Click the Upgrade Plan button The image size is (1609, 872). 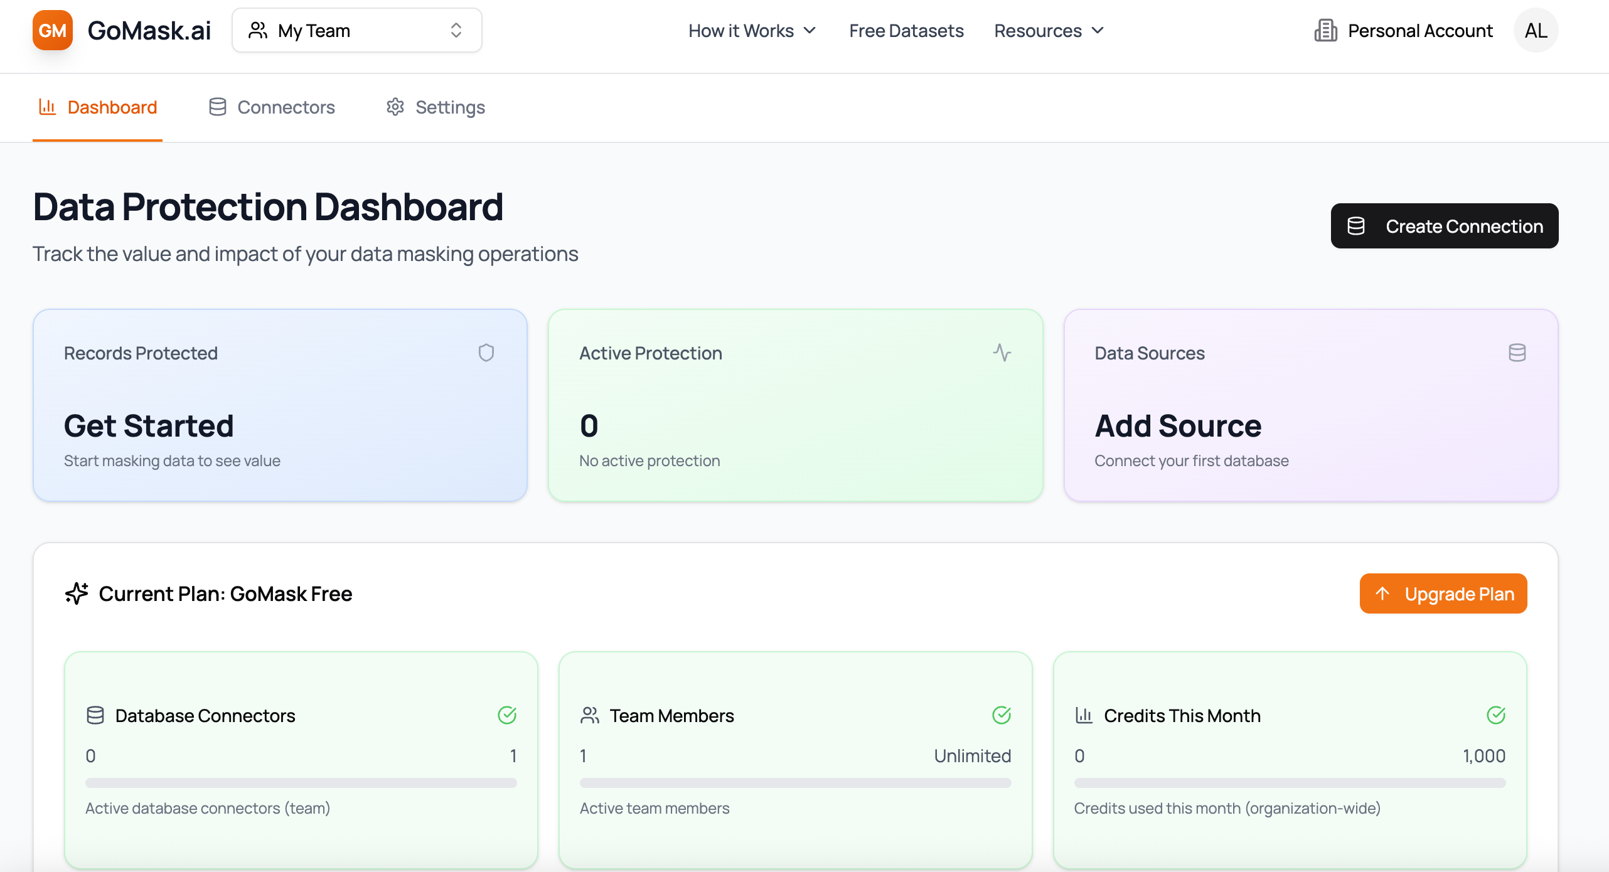pos(1443,593)
